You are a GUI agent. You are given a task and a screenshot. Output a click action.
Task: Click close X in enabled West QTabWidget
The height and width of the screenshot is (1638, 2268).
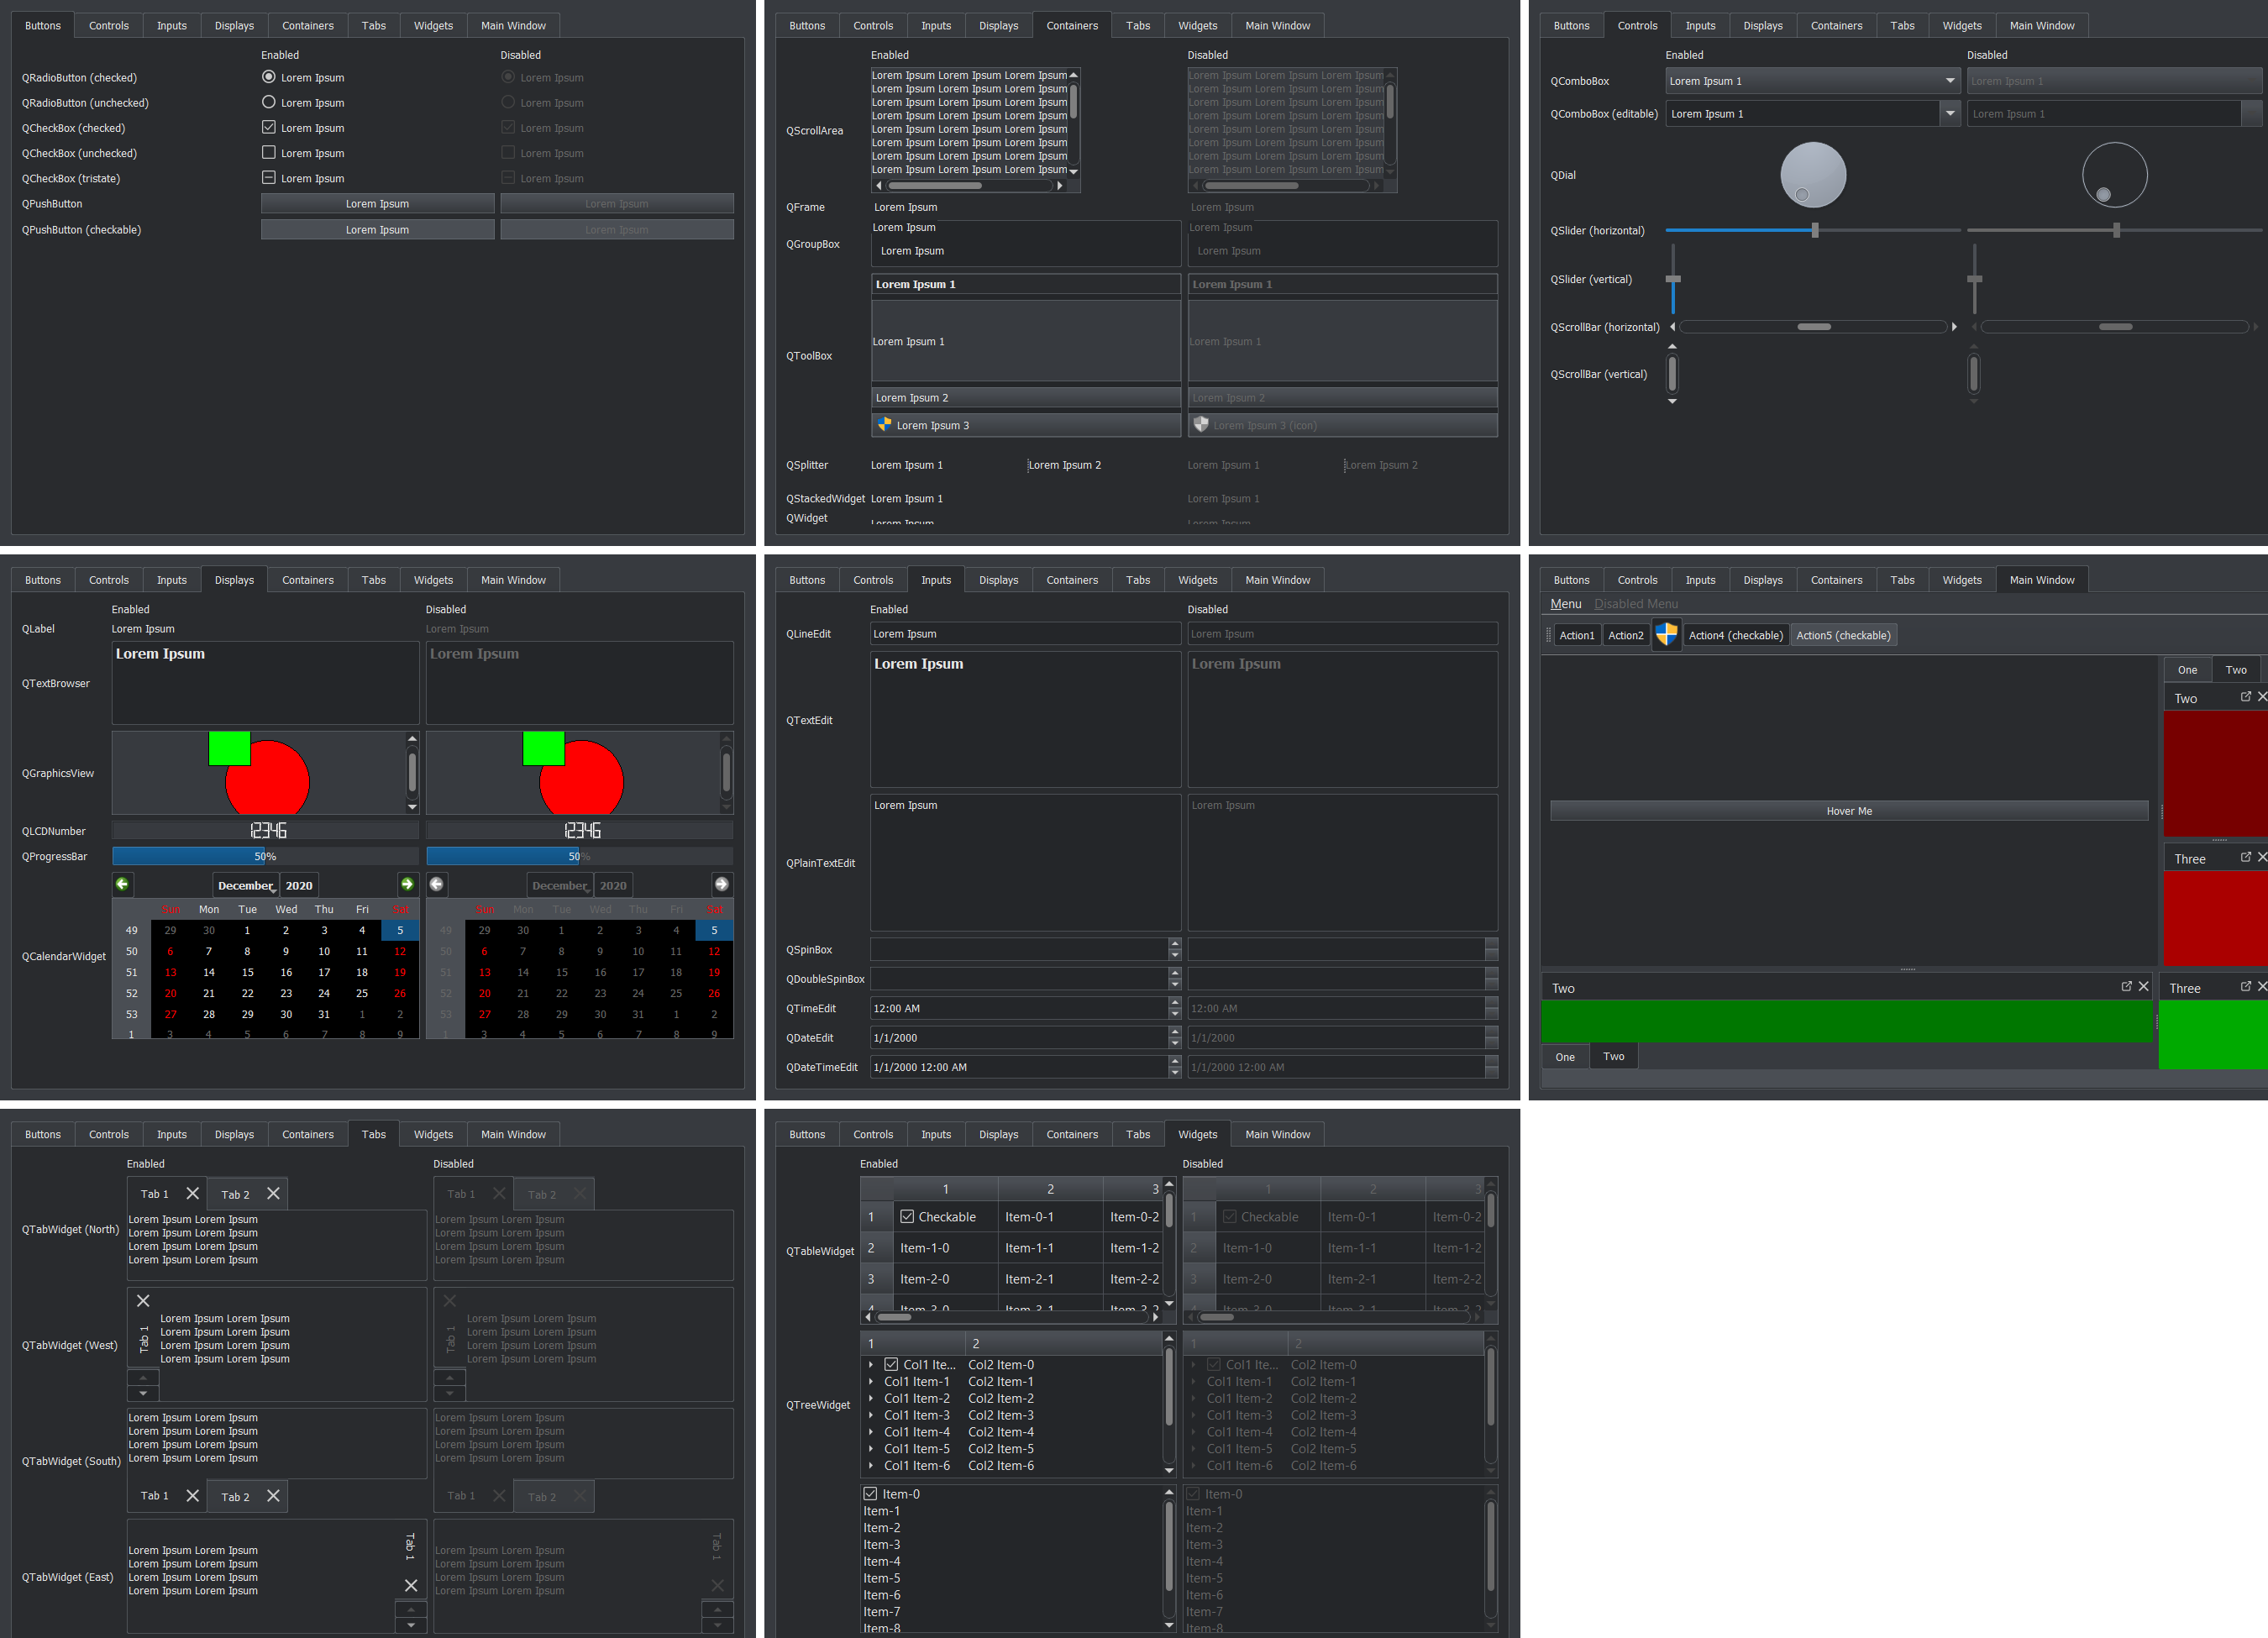(143, 1301)
